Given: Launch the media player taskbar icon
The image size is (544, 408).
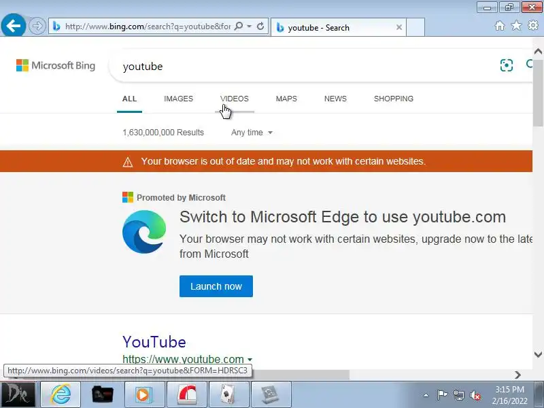Looking at the screenshot, I should point(144,394).
